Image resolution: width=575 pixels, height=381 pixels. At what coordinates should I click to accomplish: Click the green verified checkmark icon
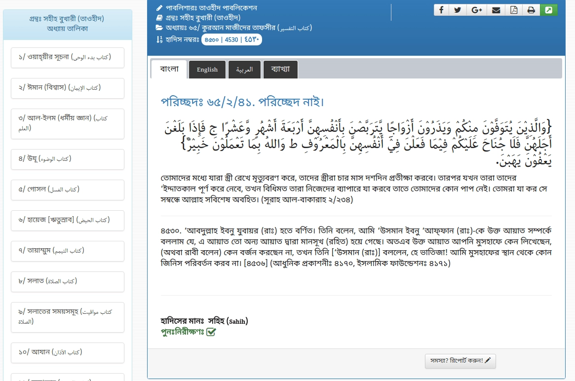[x=211, y=332]
